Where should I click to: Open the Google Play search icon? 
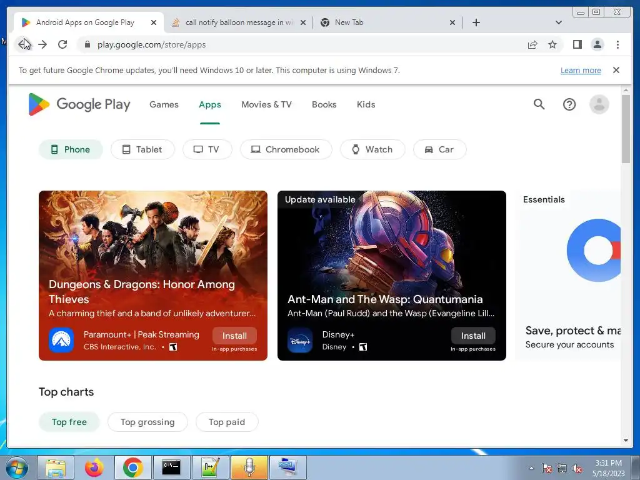pos(539,104)
